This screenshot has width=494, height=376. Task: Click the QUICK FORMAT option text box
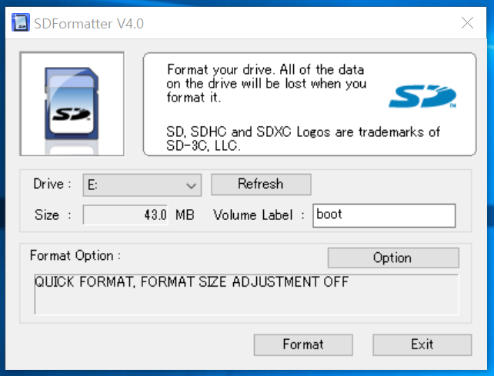[x=246, y=294]
